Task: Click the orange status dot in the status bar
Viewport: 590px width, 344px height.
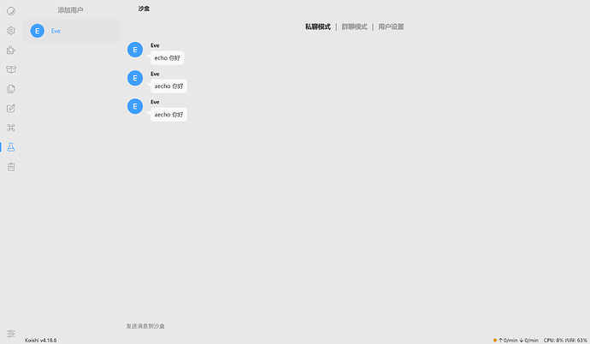Action: [x=495, y=341]
